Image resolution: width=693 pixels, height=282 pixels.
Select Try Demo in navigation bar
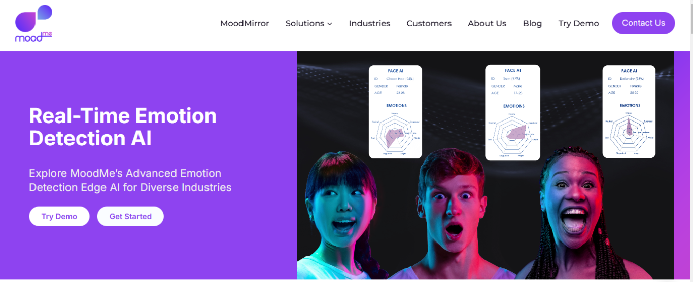coord(578,23)
